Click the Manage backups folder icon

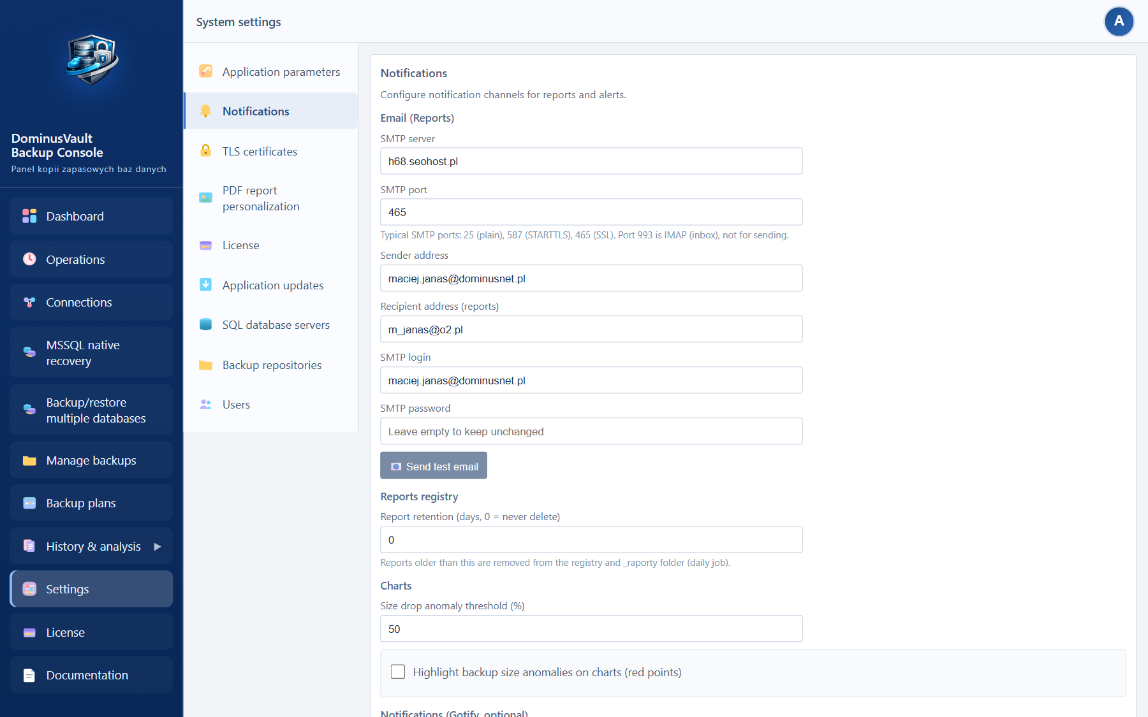pyautogui.click(x=29, y=460)
